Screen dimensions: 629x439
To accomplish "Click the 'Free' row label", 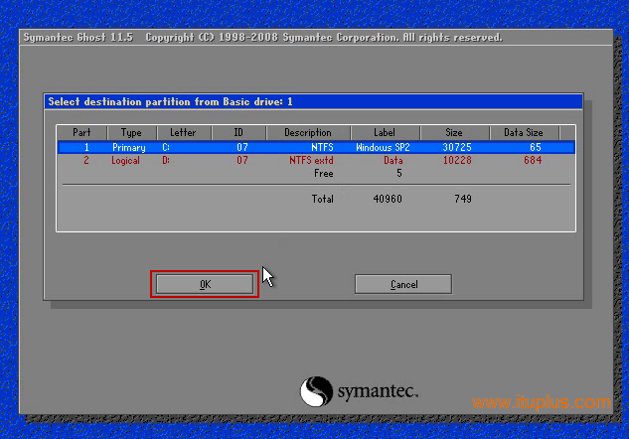I will coord(324,173).
